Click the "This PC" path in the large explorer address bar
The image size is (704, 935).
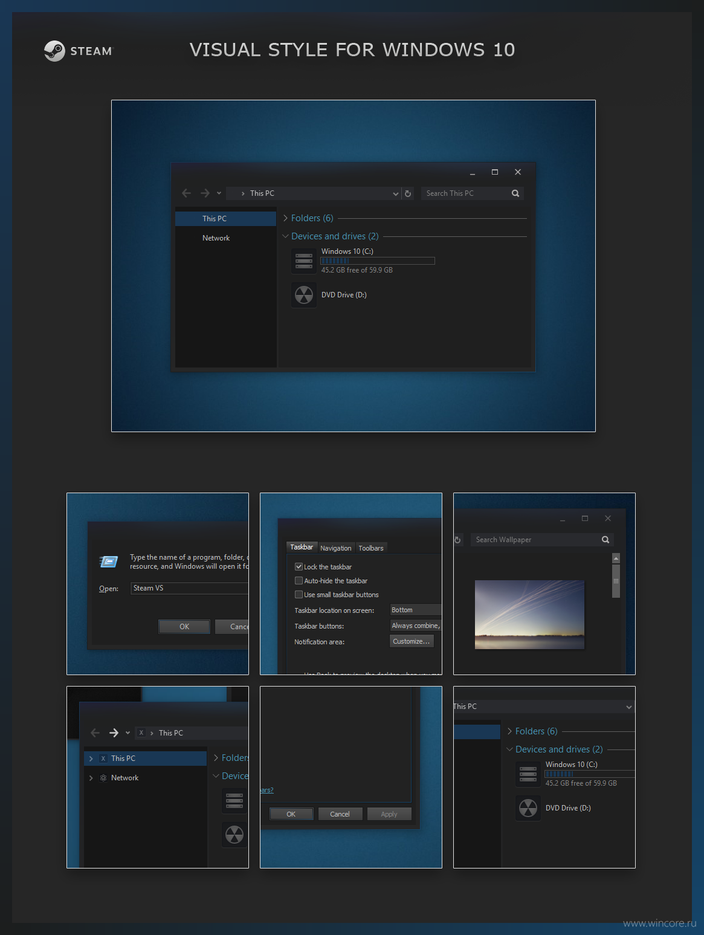[x=262, y=193]
